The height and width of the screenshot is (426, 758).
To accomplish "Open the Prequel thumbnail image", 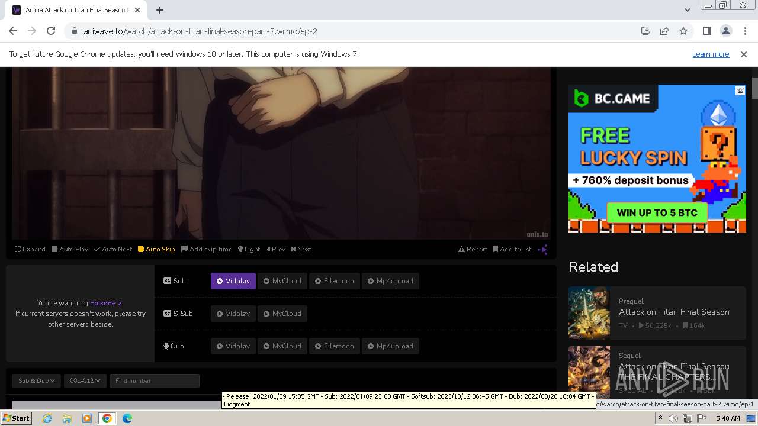I will coord(589,312).
